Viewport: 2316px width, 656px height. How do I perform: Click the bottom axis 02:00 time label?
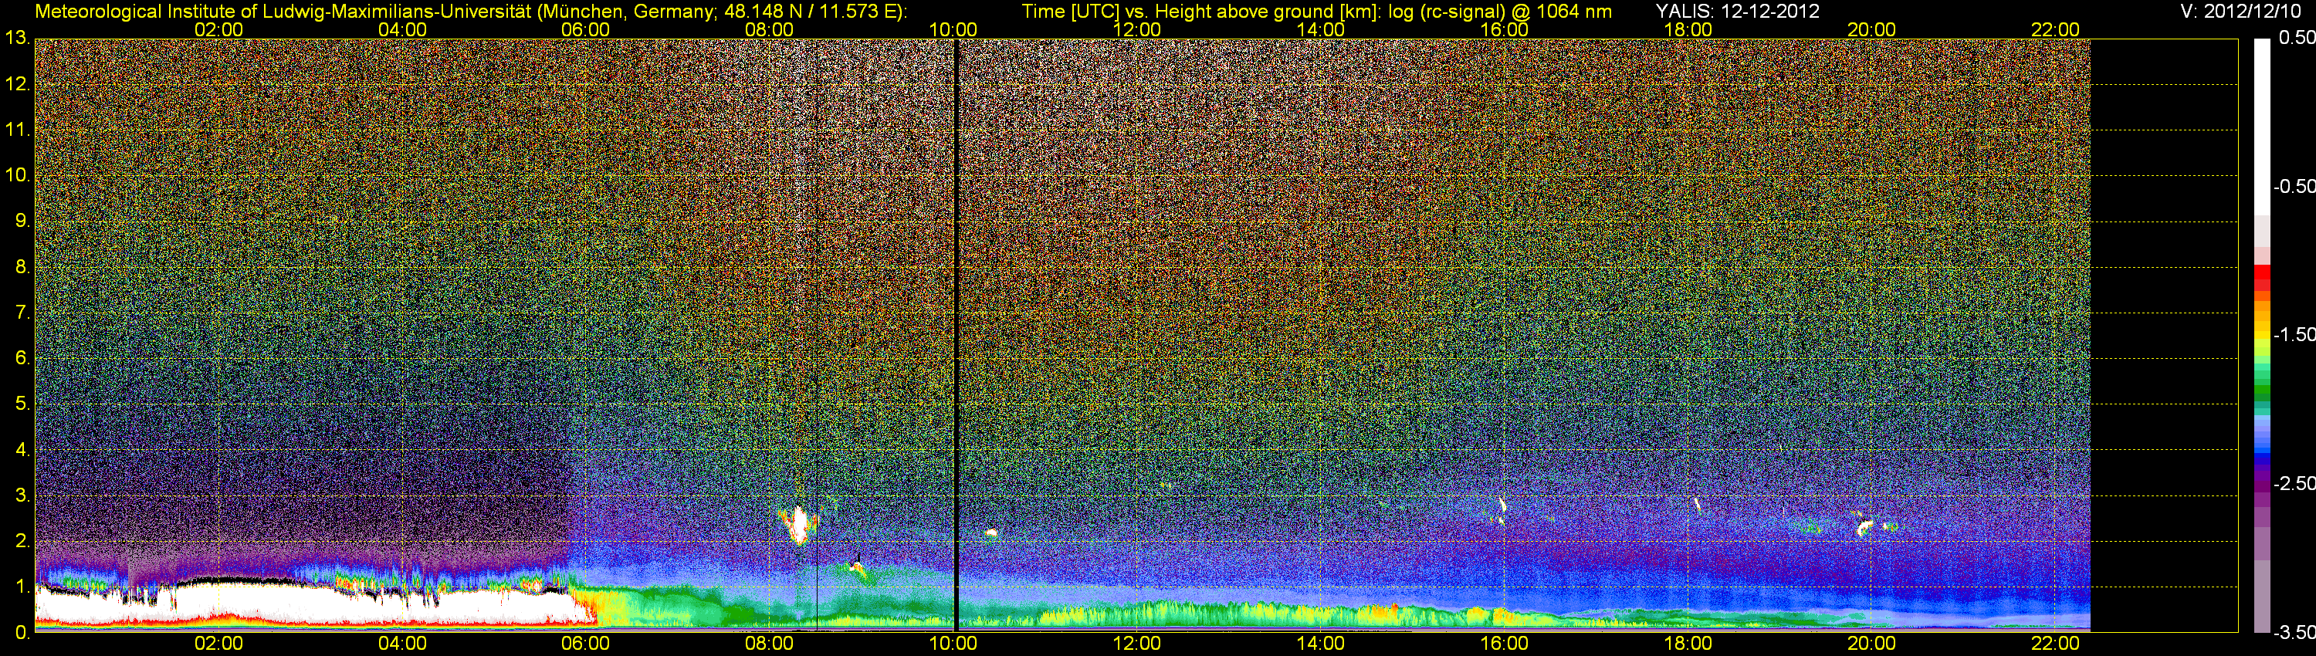pyautogui.click(x=218, y=644)
